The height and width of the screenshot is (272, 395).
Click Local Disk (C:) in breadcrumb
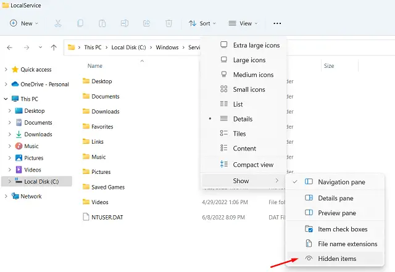click(x=128, y=47)
